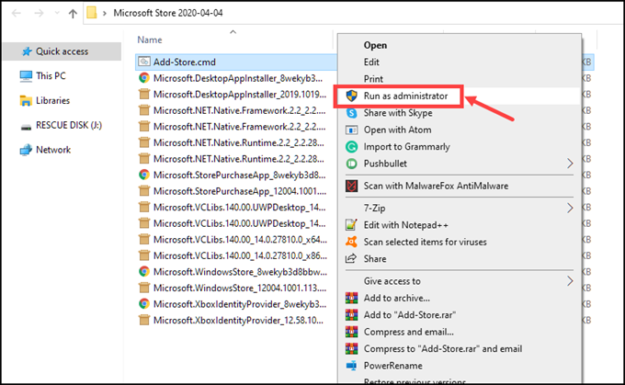
Task: Expand the Give access to submenu arrow
Action: click(x=570, y=281)
